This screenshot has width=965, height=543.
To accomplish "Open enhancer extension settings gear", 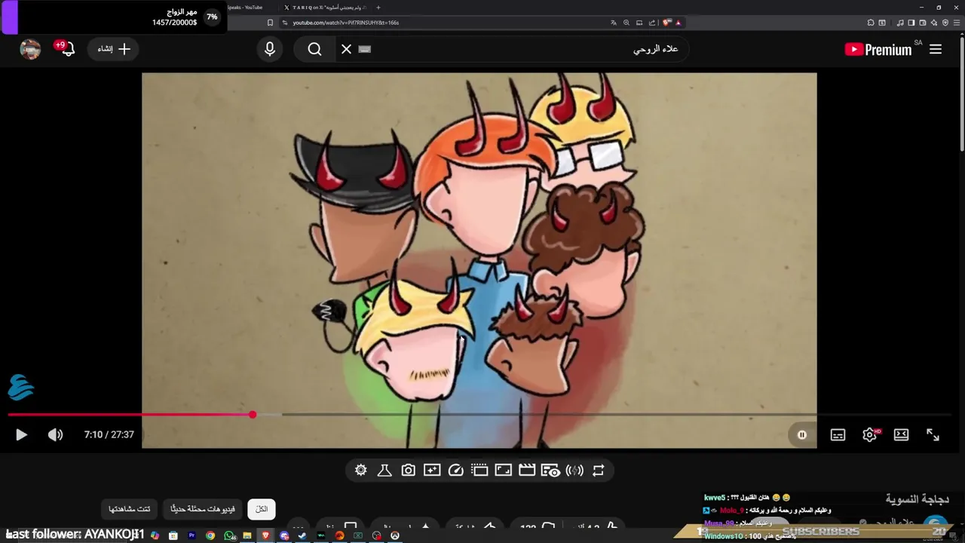I will click(x=361, y=470).
